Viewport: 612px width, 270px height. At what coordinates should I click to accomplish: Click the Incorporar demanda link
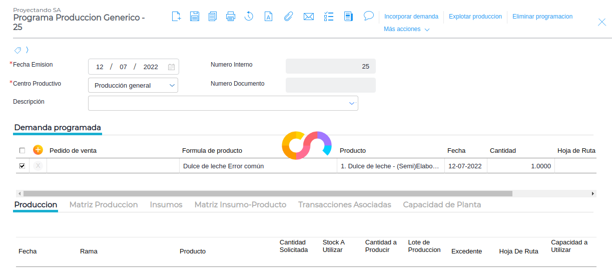click(x=411, y=17)
